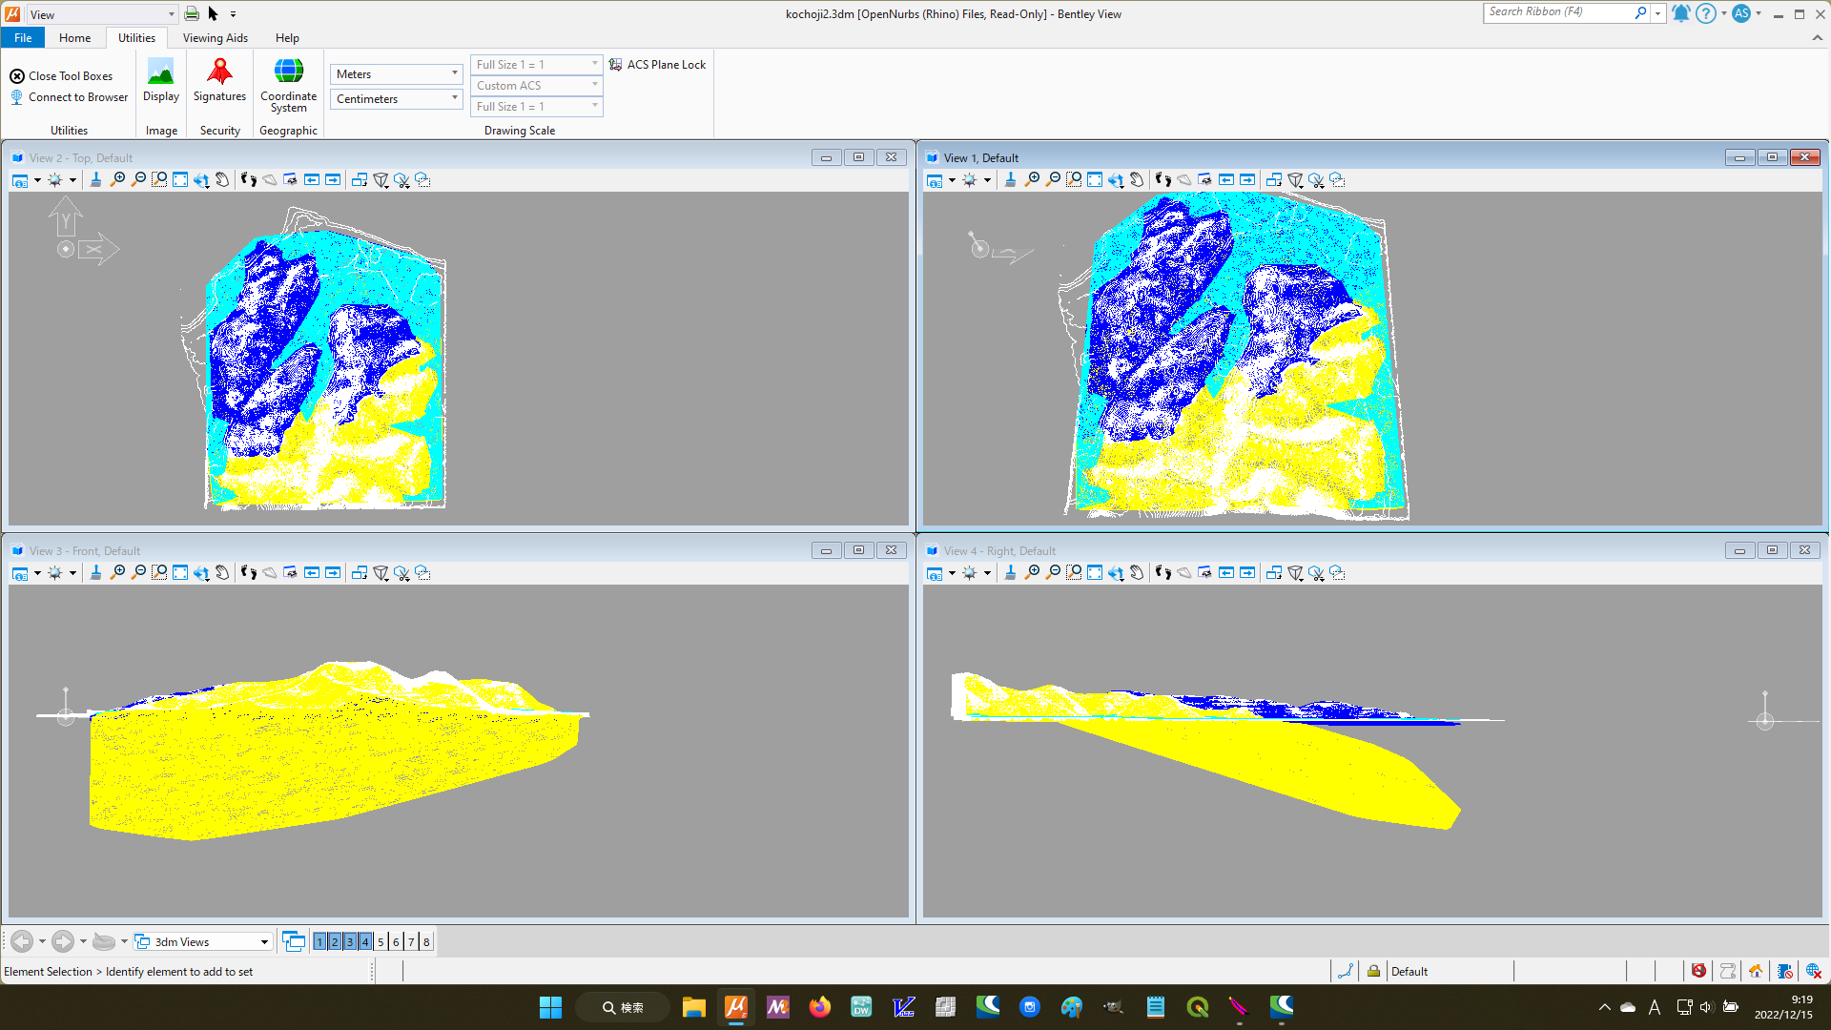Open Display image tool in ribbon
This screenshot has width=1831, height=1030.
coord(161,80)
